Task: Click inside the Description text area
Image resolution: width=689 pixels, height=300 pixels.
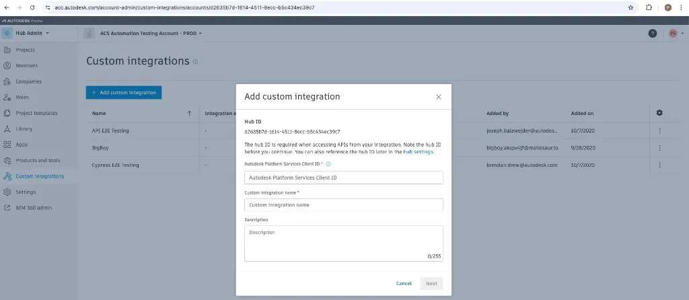Action: point(344,243)
